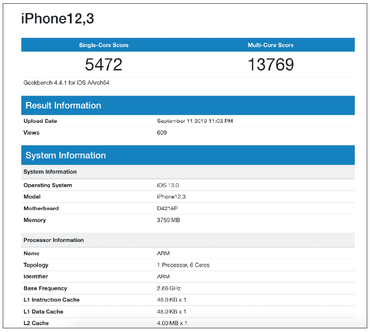Click the Result Information section header
The width and height of the screenshot is (370, 332).
(x=63, y=105)
